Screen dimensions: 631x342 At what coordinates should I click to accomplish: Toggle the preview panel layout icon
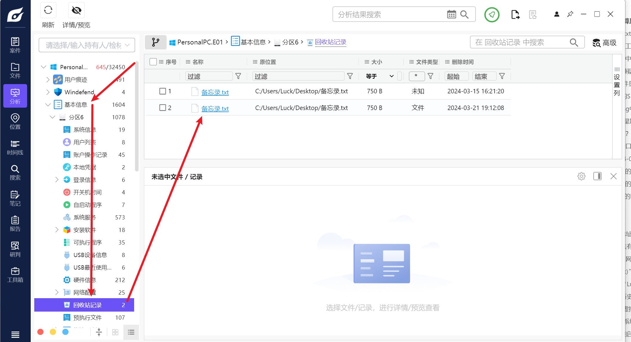pyautogui.click(x=597, y=176)
